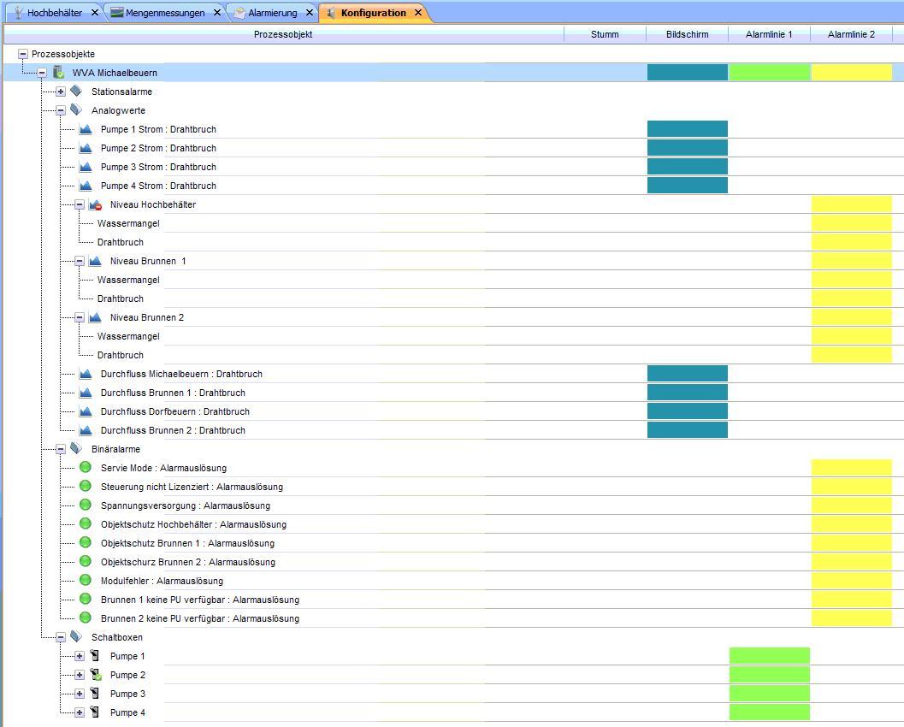
Task: Click the Durchfluss Dorfbeuern chart icon
Action: 86,411
